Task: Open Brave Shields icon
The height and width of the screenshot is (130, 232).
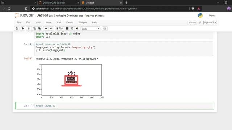Action: [x=193, y=9]
